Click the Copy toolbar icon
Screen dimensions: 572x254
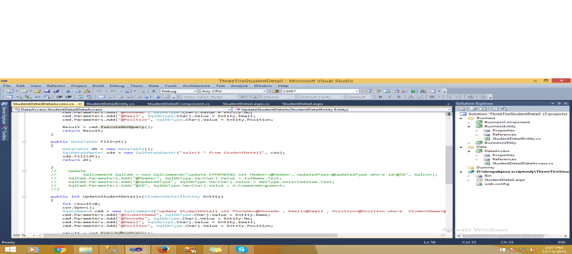tap(77, 91)
